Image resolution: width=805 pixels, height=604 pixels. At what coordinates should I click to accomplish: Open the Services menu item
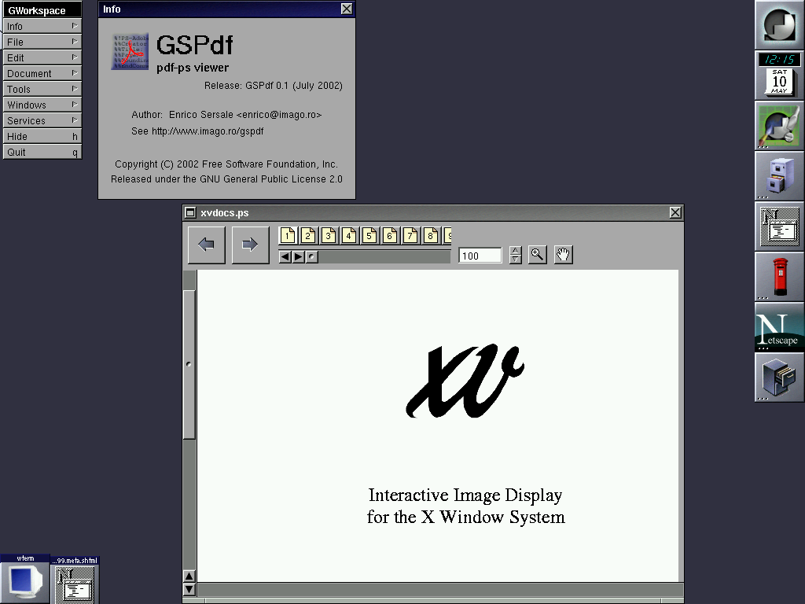click(x=42, y=120)
